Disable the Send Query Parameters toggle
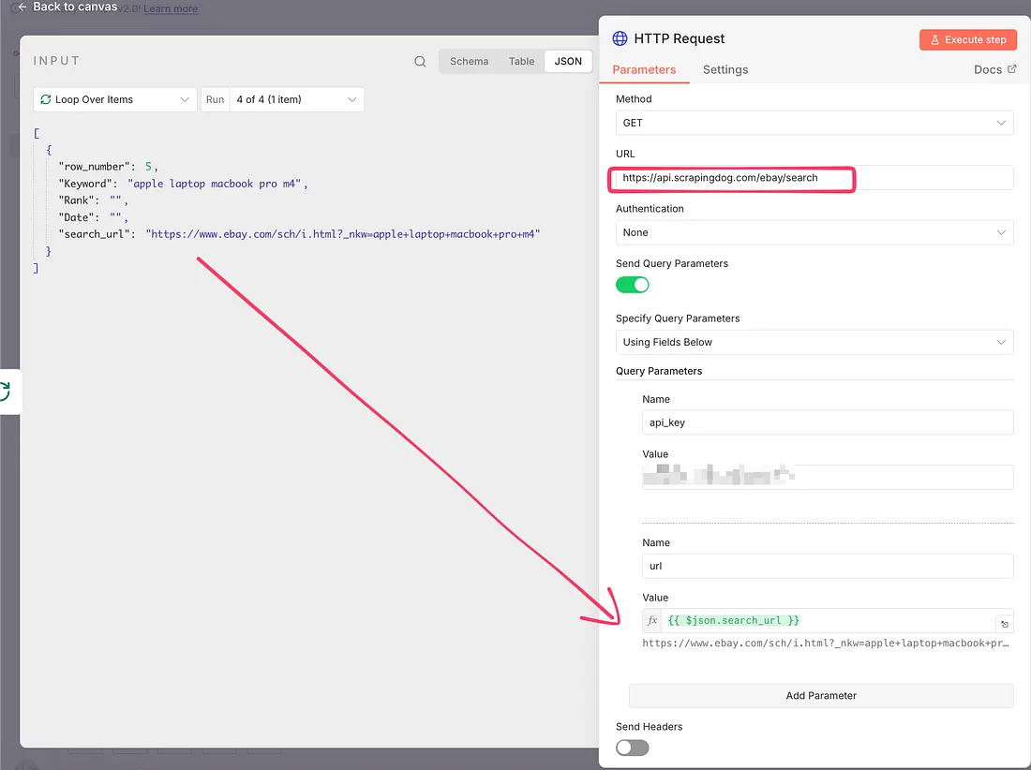 coord(633,285)
